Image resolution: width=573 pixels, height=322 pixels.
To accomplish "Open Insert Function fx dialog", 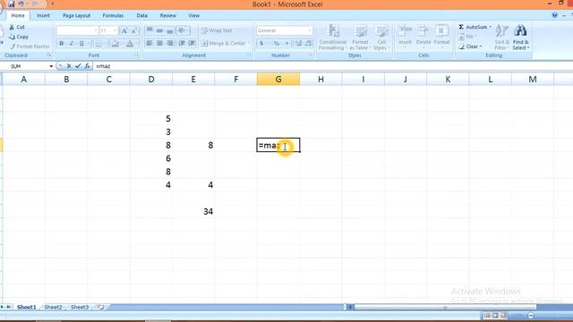I will point(87,66).
